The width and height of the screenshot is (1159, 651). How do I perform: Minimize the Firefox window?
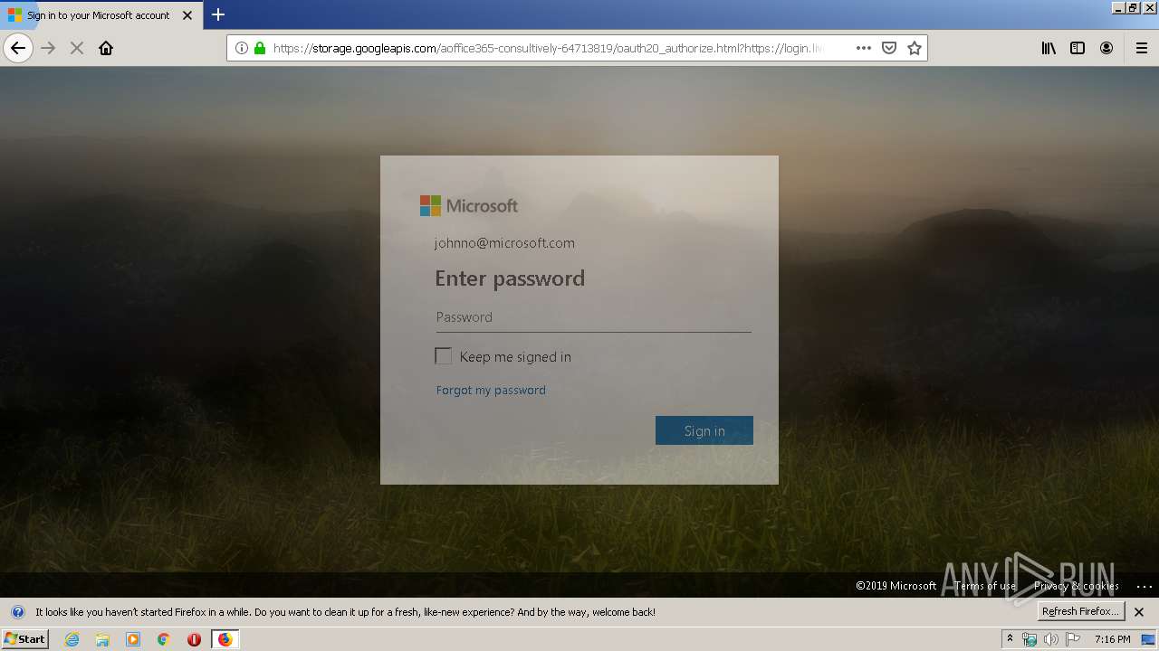[1118, 7]
